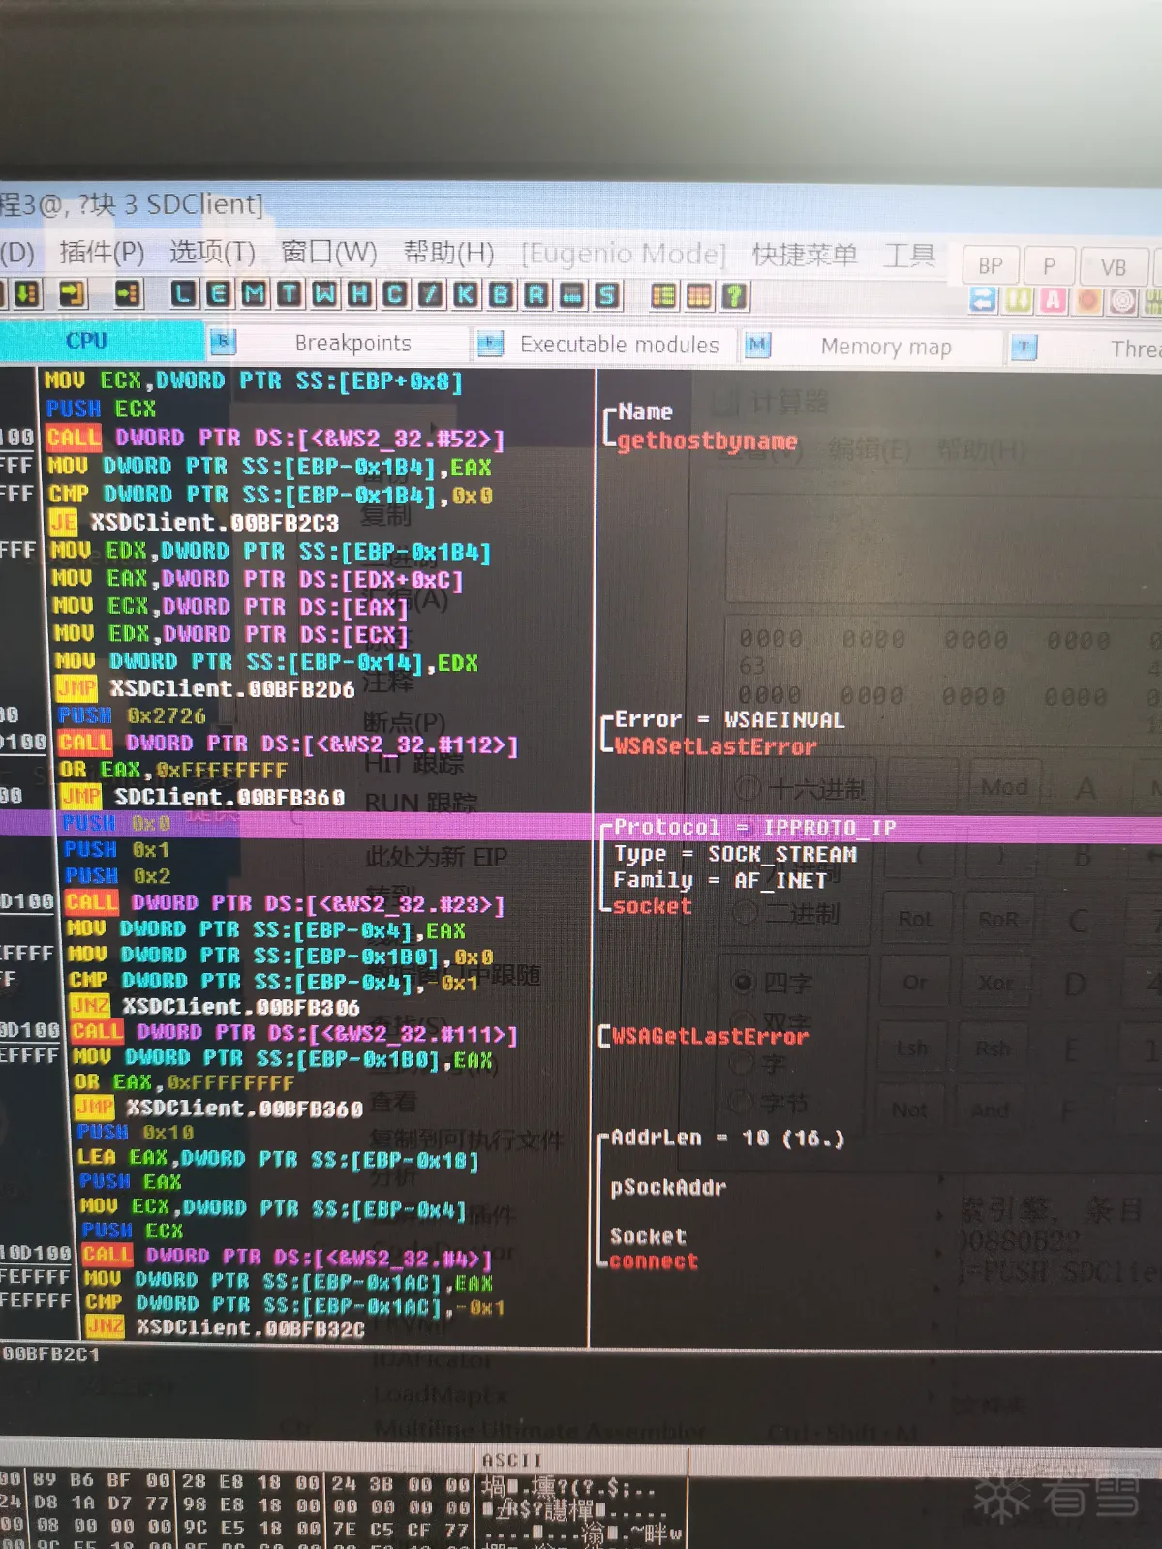Click the gethostbyname comment
The image size is (1162, 1549).
[707, 441]
